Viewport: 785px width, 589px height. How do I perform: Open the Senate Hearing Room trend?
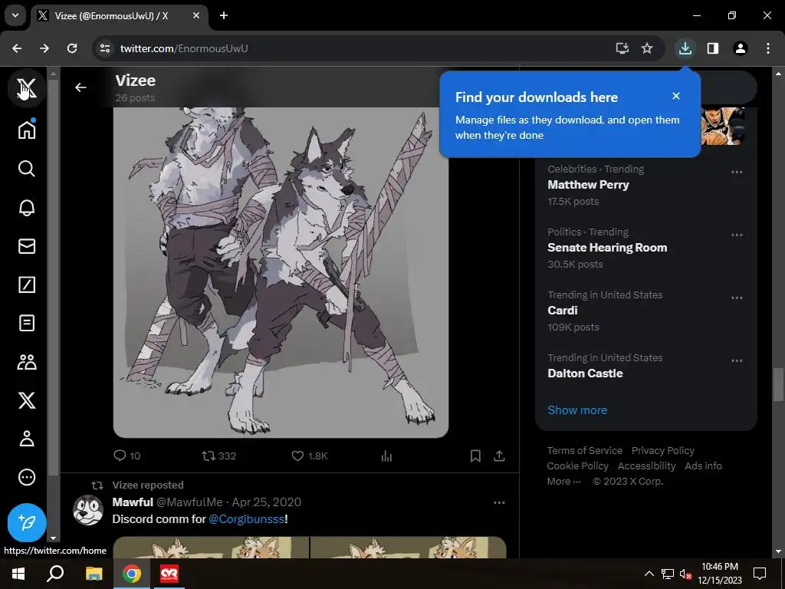pyautogui.click(x=607, y=248)
